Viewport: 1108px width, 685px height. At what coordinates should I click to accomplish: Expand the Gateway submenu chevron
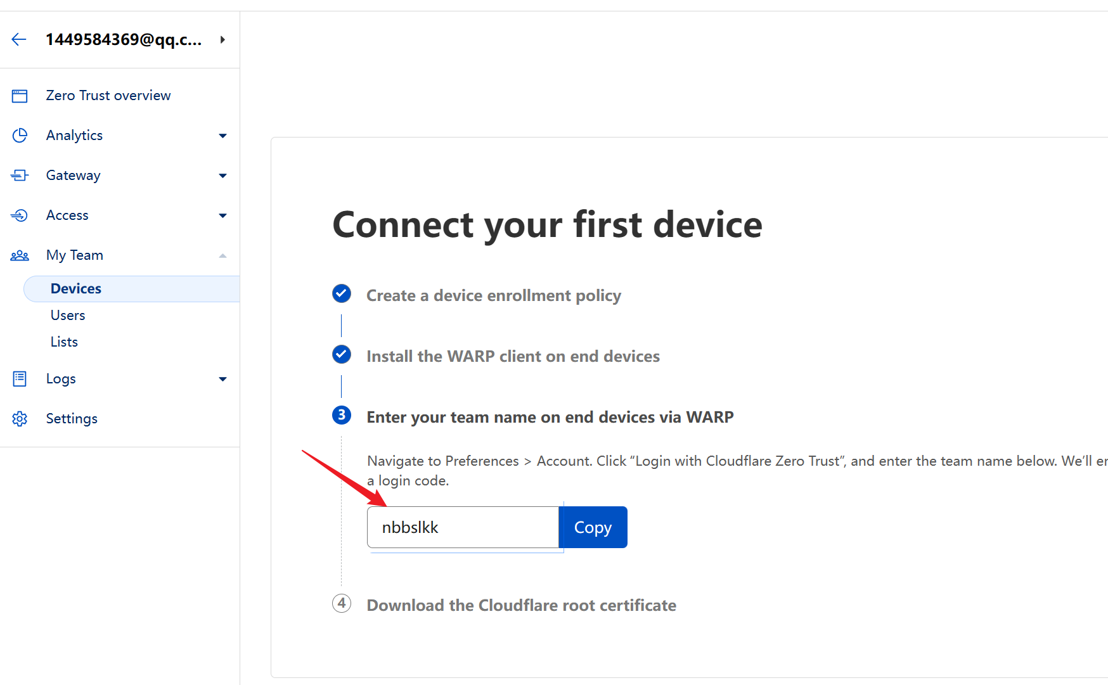point(222,176)
